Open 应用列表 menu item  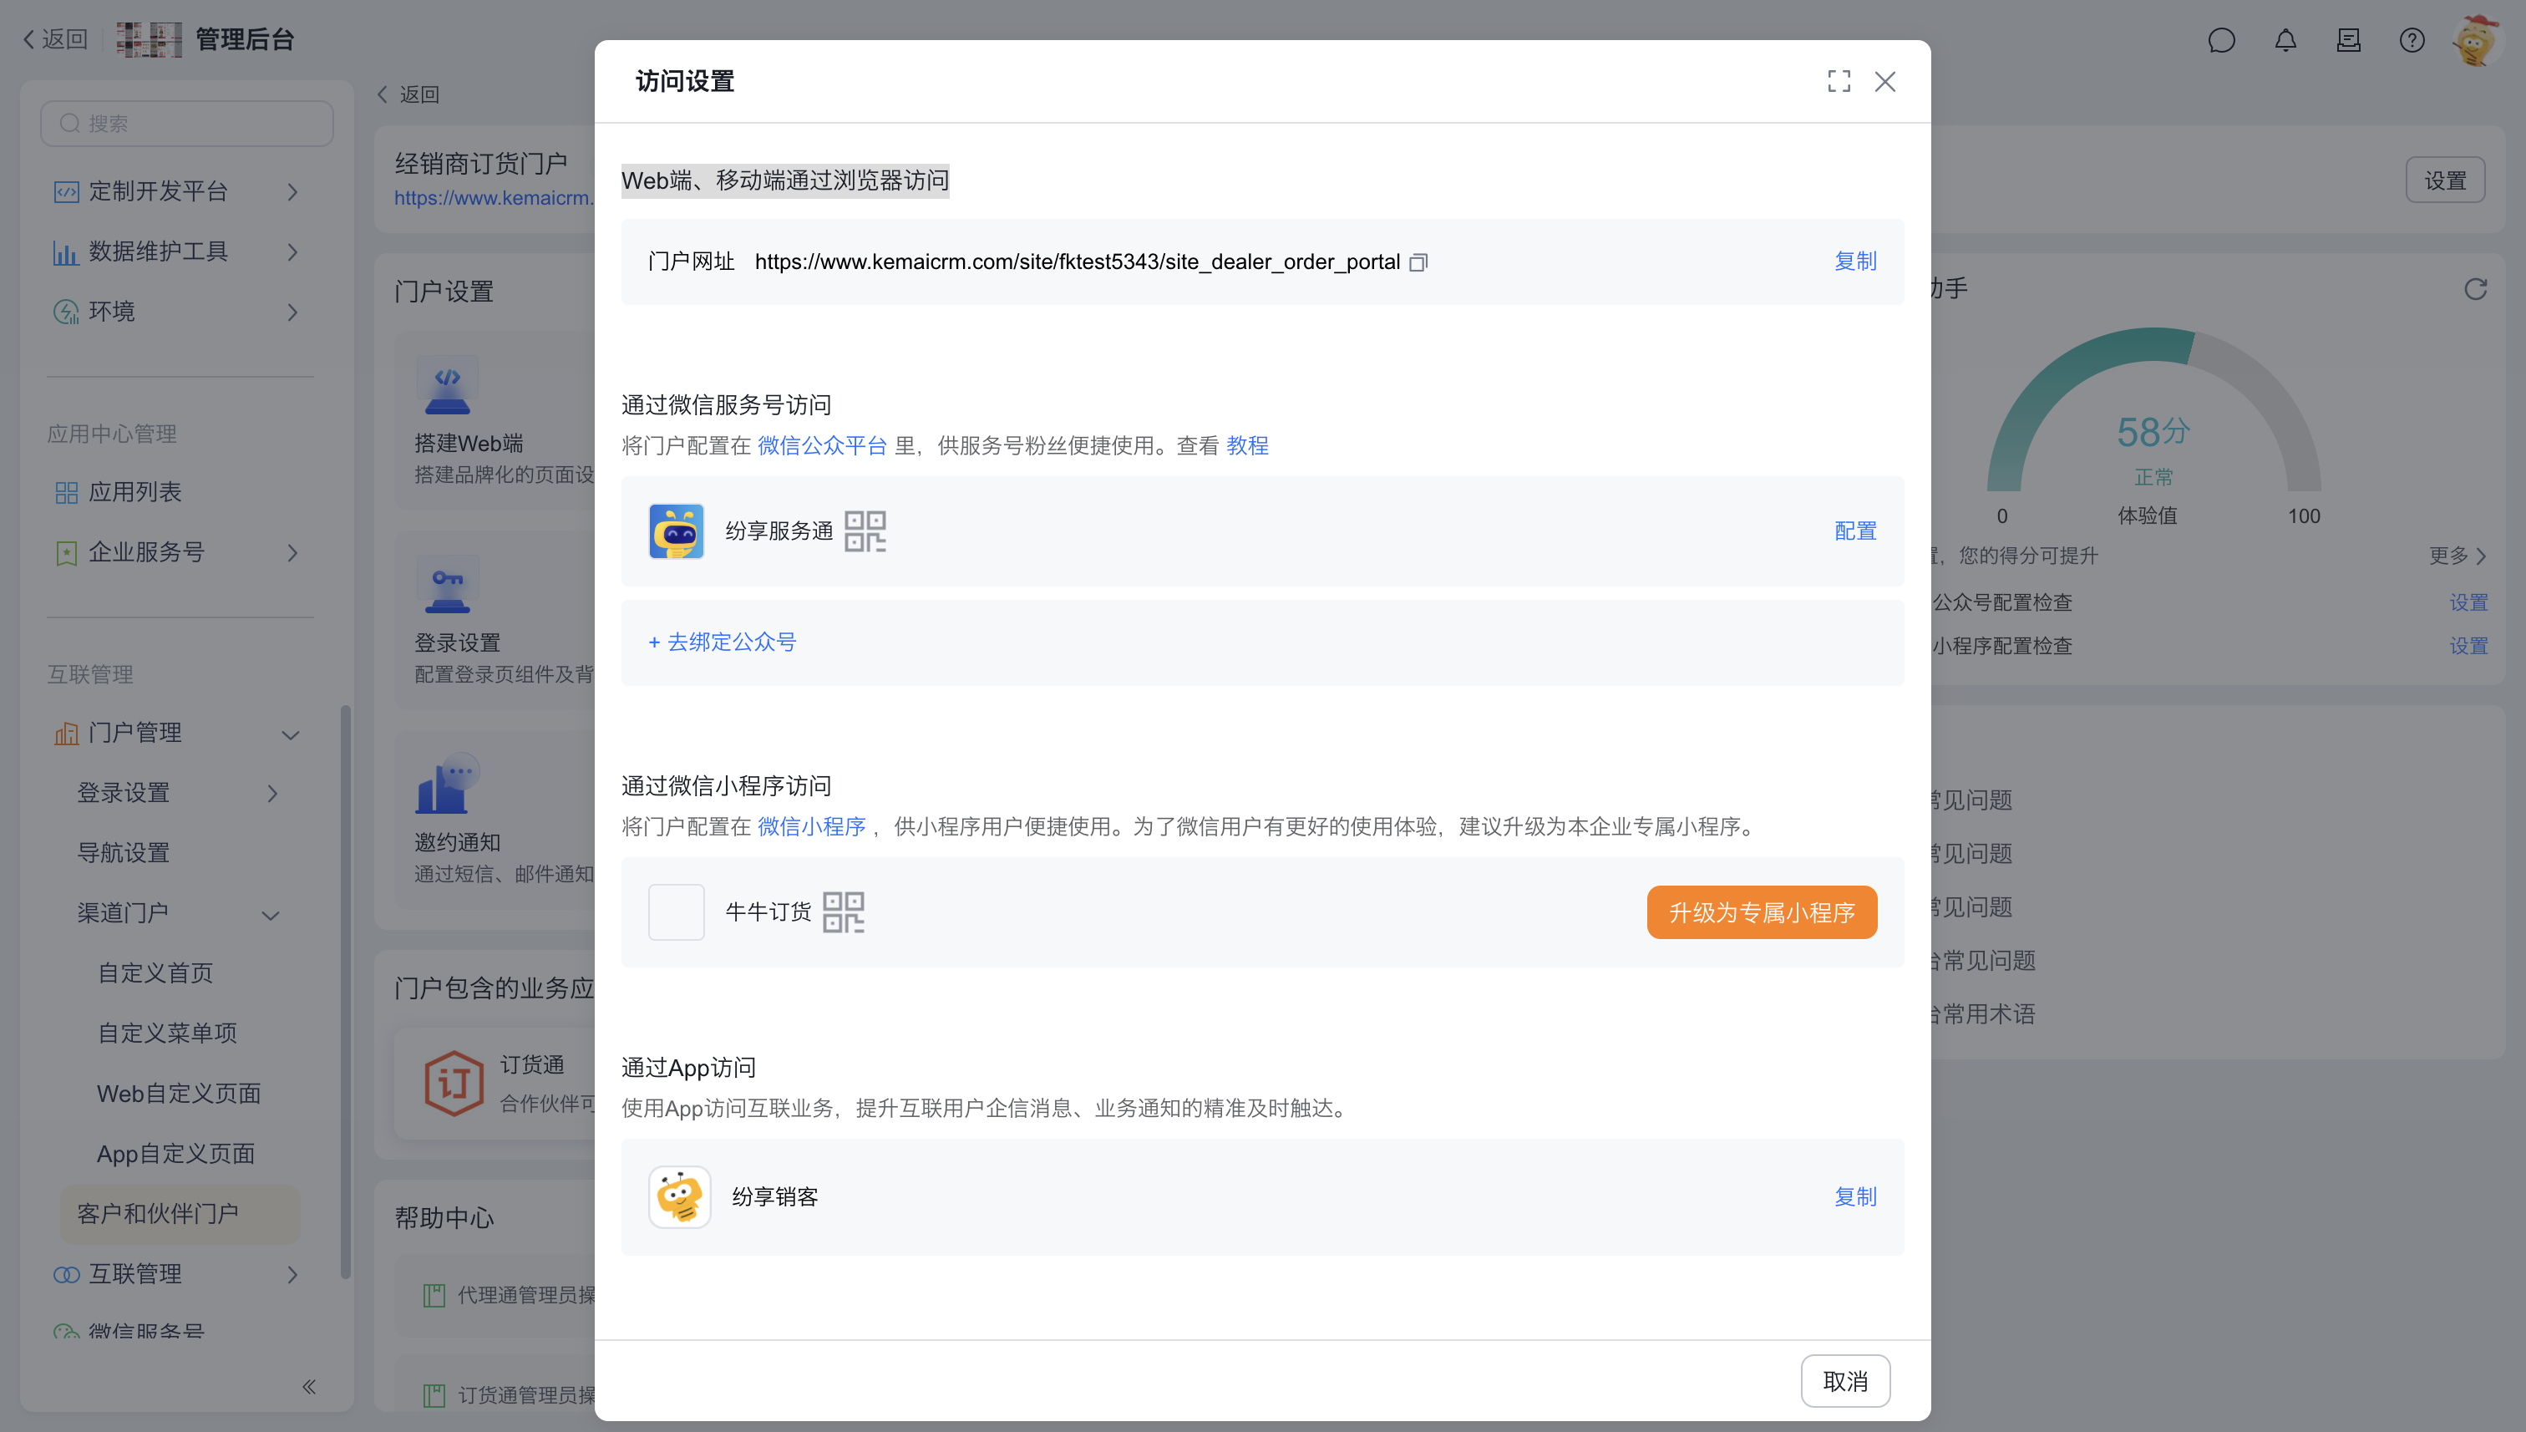coord(134,492)
